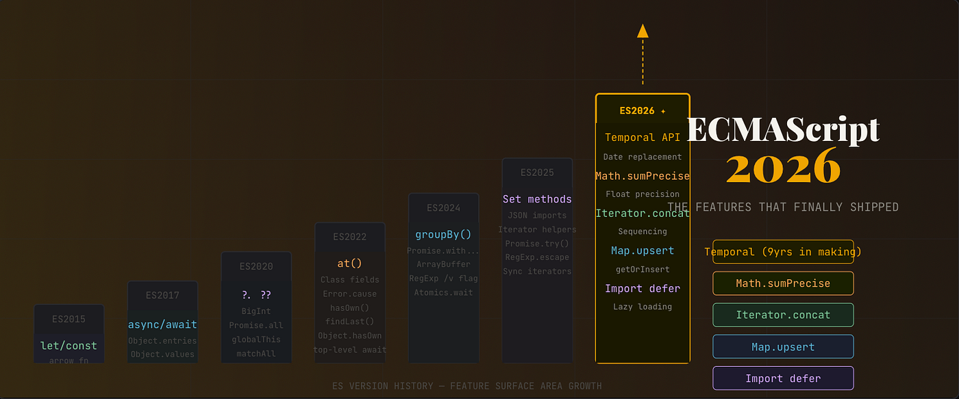Click the JSON imports entry
959x399 pixels.
[537, 216]
